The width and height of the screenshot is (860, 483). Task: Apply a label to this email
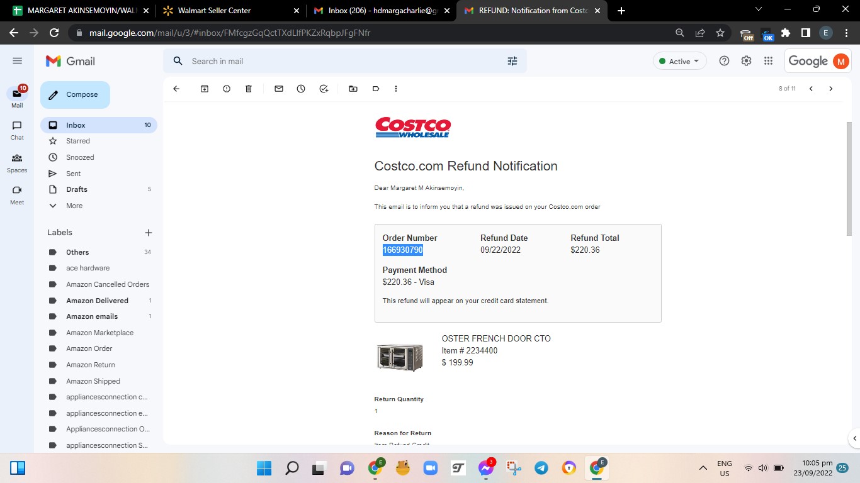tap(376, 89)
